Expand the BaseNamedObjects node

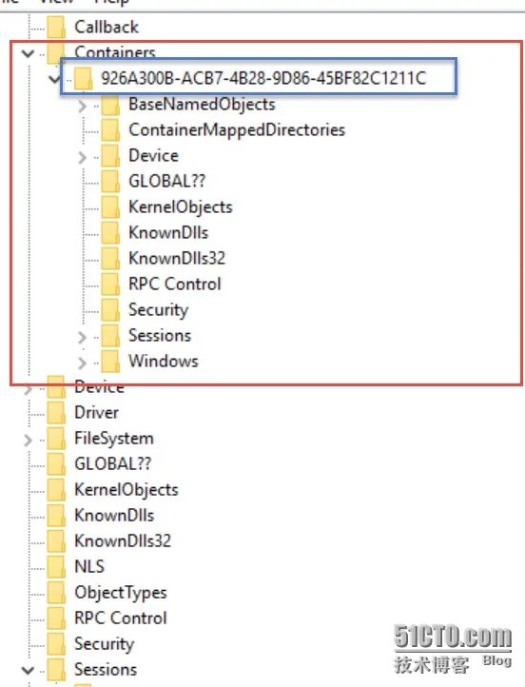82,106
